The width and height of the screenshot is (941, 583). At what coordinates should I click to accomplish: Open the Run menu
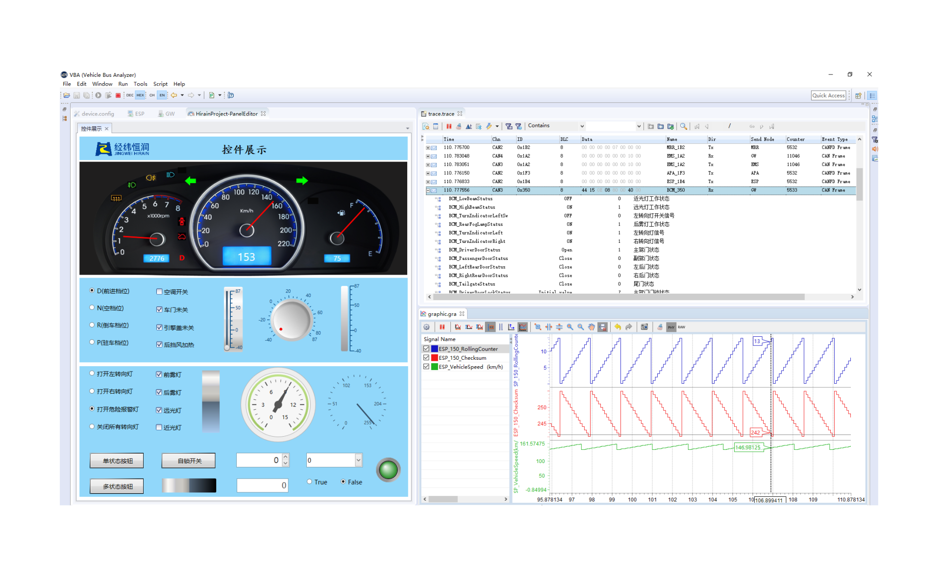[123, 84]
